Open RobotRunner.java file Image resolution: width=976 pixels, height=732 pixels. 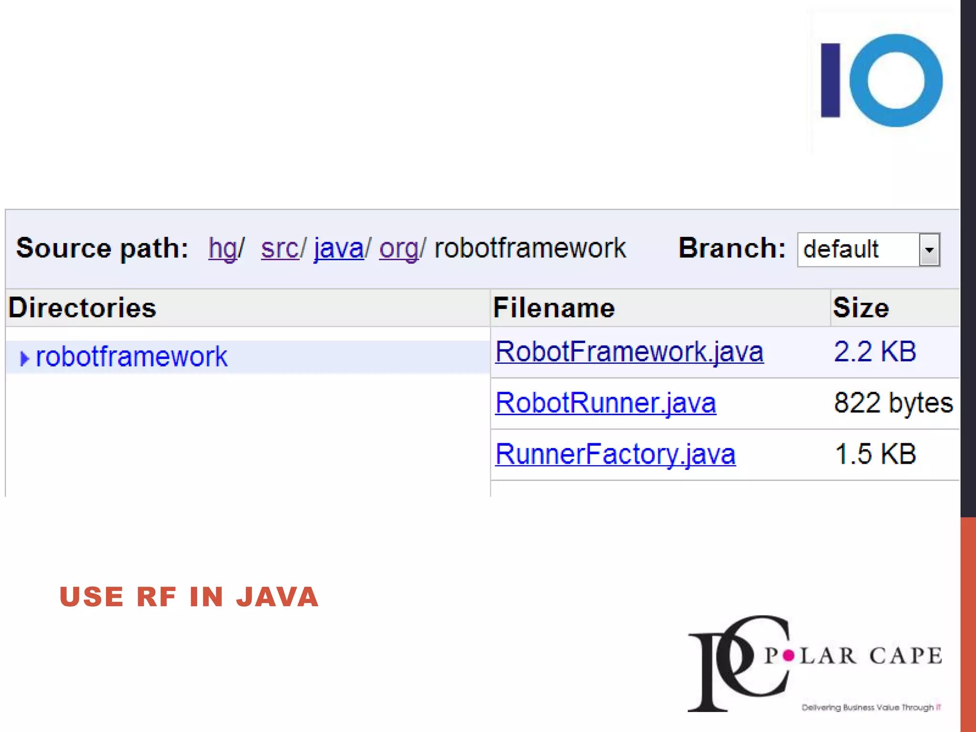click(605, 403)
